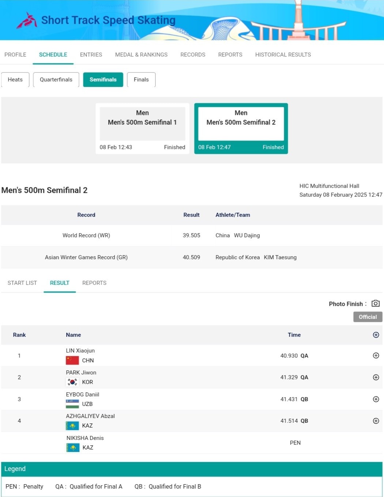Expand all rows using header plus icon

click(376, 335)
